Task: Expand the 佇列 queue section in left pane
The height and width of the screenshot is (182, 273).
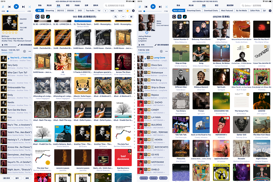Action: pos(5,45)
